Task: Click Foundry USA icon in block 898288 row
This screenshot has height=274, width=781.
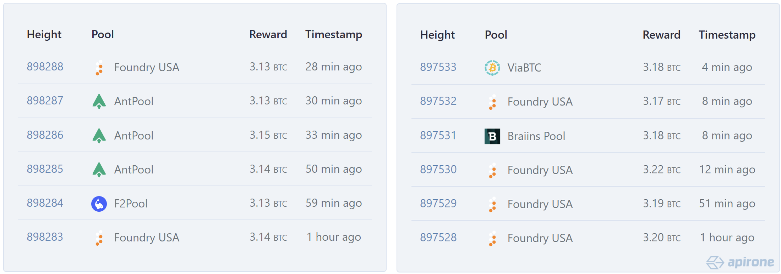Action: point(99,68)
